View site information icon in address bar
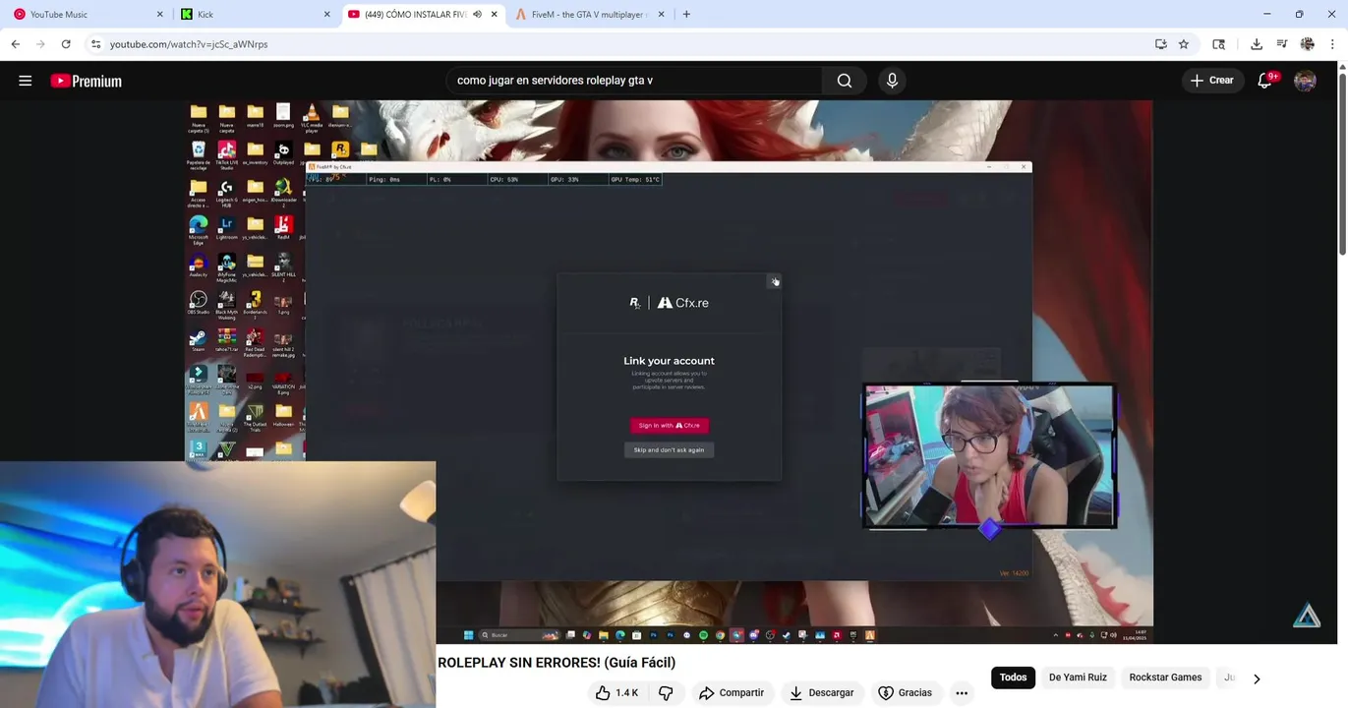The width and height of the screenshot is (1348, 708). 95,44
